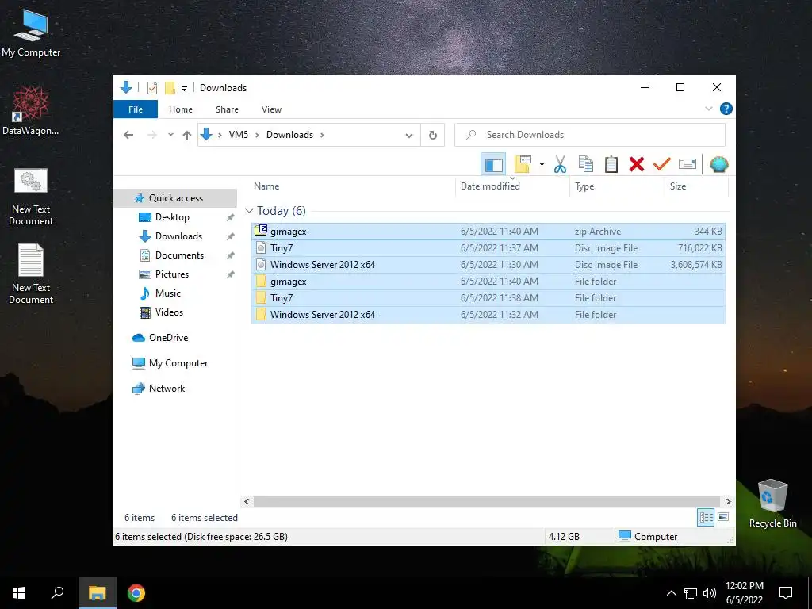812x609 pixels.
Task: Open the Share ribbon tab
Action: pyautogui.click(x=227, y=109)
